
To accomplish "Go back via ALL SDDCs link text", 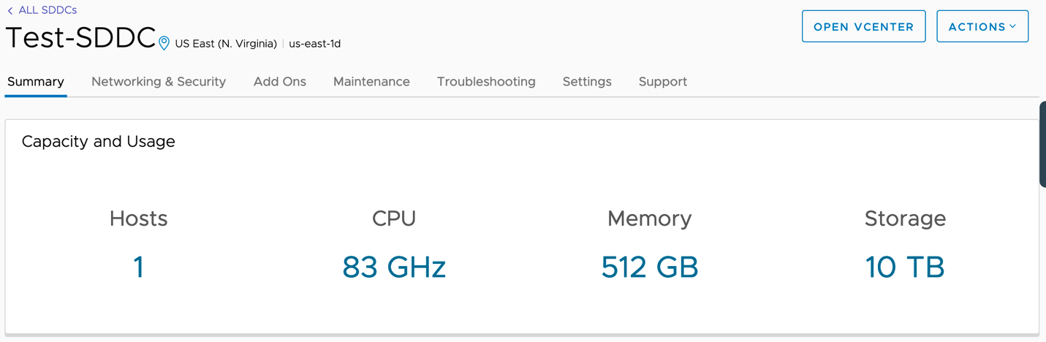I will tap(48, 10).
